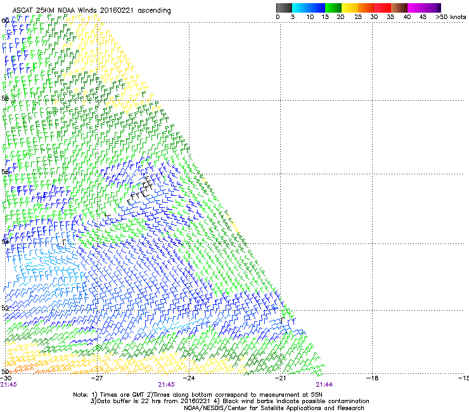Screen dimensions: 469x412
Task: Click the latitude label 54
Action: [x=5, y=241]
